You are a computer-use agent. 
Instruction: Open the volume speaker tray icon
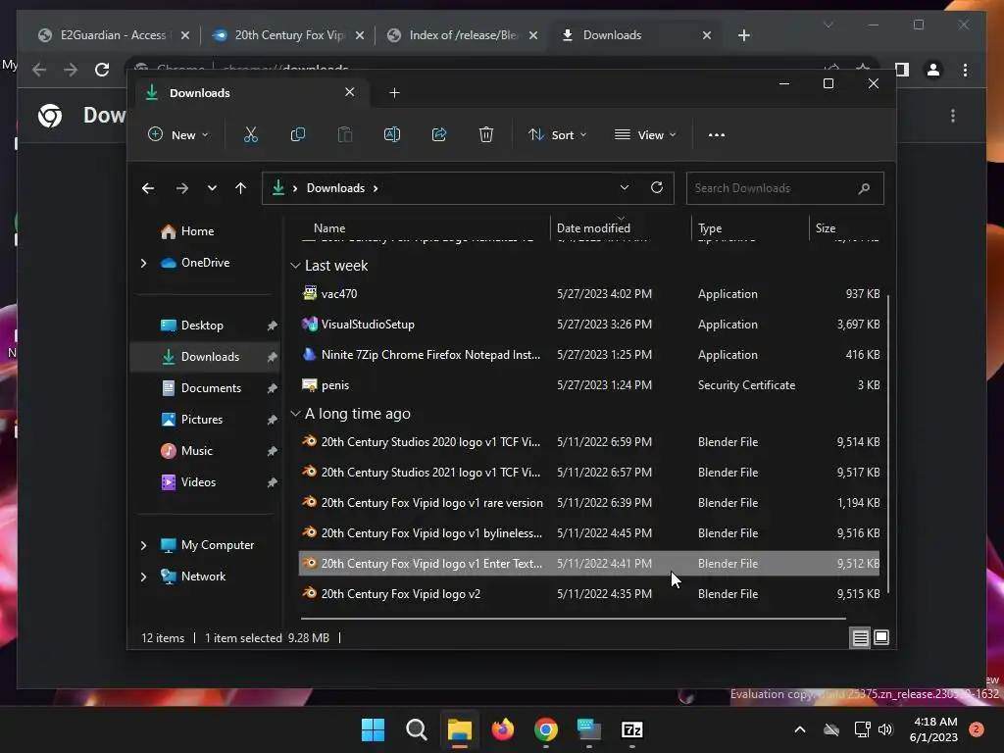(885, 729)
